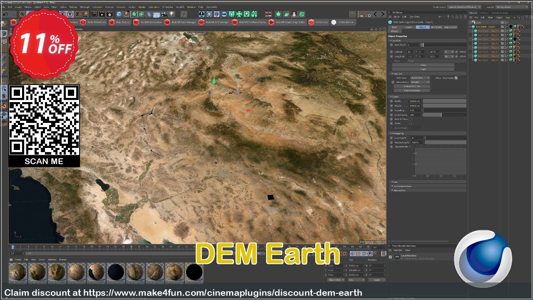Image resolution: width=533 pixels, height=300 pixels.
Task: Select the Spline Pen tool icon
Action: click(126, 14)
